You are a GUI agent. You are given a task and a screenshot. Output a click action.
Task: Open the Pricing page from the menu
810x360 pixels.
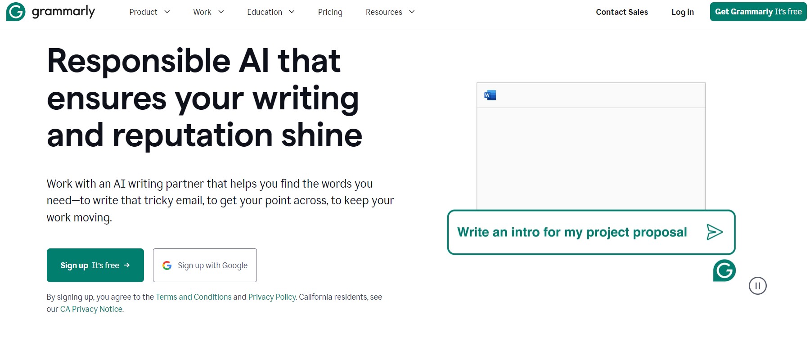click(x=330, y=12)
